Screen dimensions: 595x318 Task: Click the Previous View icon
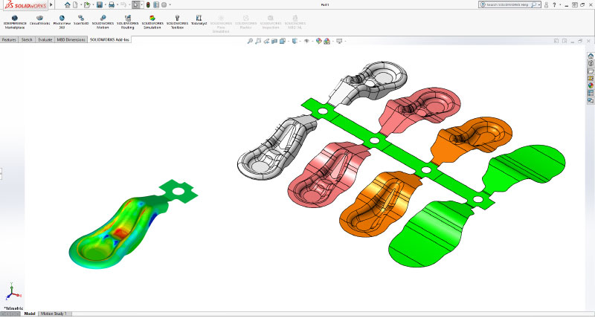click(266, 41)
